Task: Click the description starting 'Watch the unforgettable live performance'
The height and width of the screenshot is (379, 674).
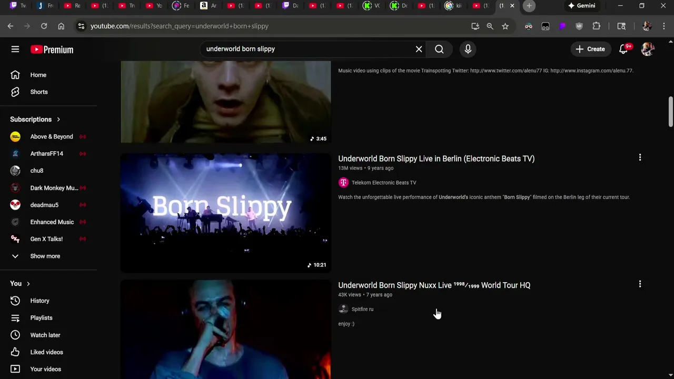Action: (484, 197)
